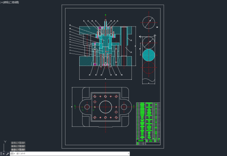Click the command line drag grip handle

1,154
